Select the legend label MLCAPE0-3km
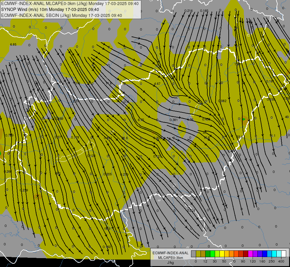 (x=170, y=258)
